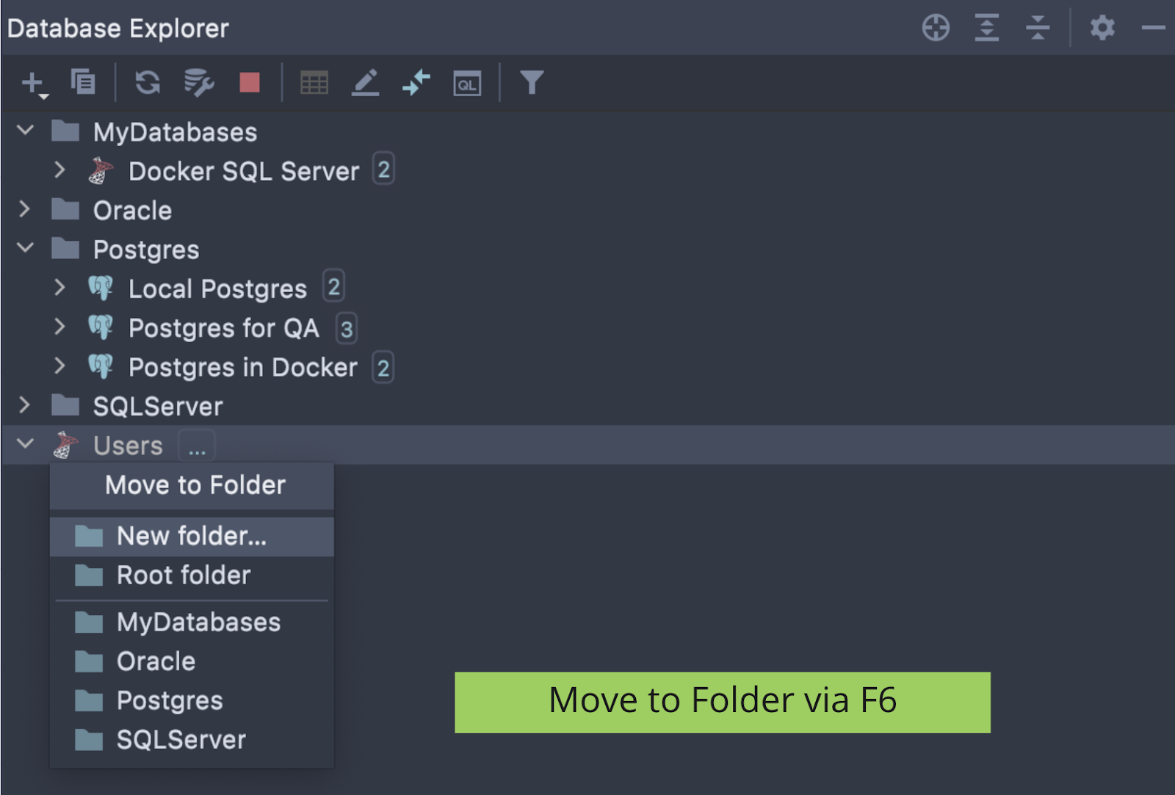Click the duplicate data source icon
This screenshot has width=1175, height=795.
(x=83, y=82)
